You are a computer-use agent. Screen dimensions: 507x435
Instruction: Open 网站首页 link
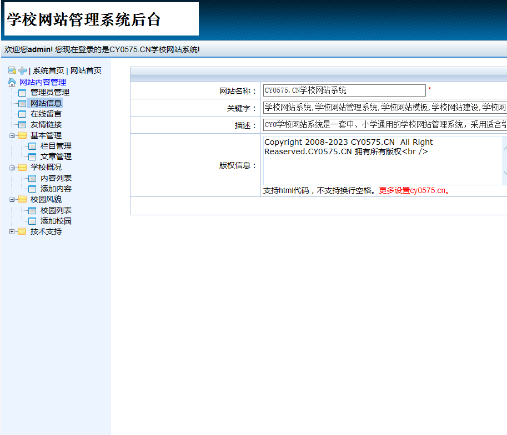[x=86, y=71]
